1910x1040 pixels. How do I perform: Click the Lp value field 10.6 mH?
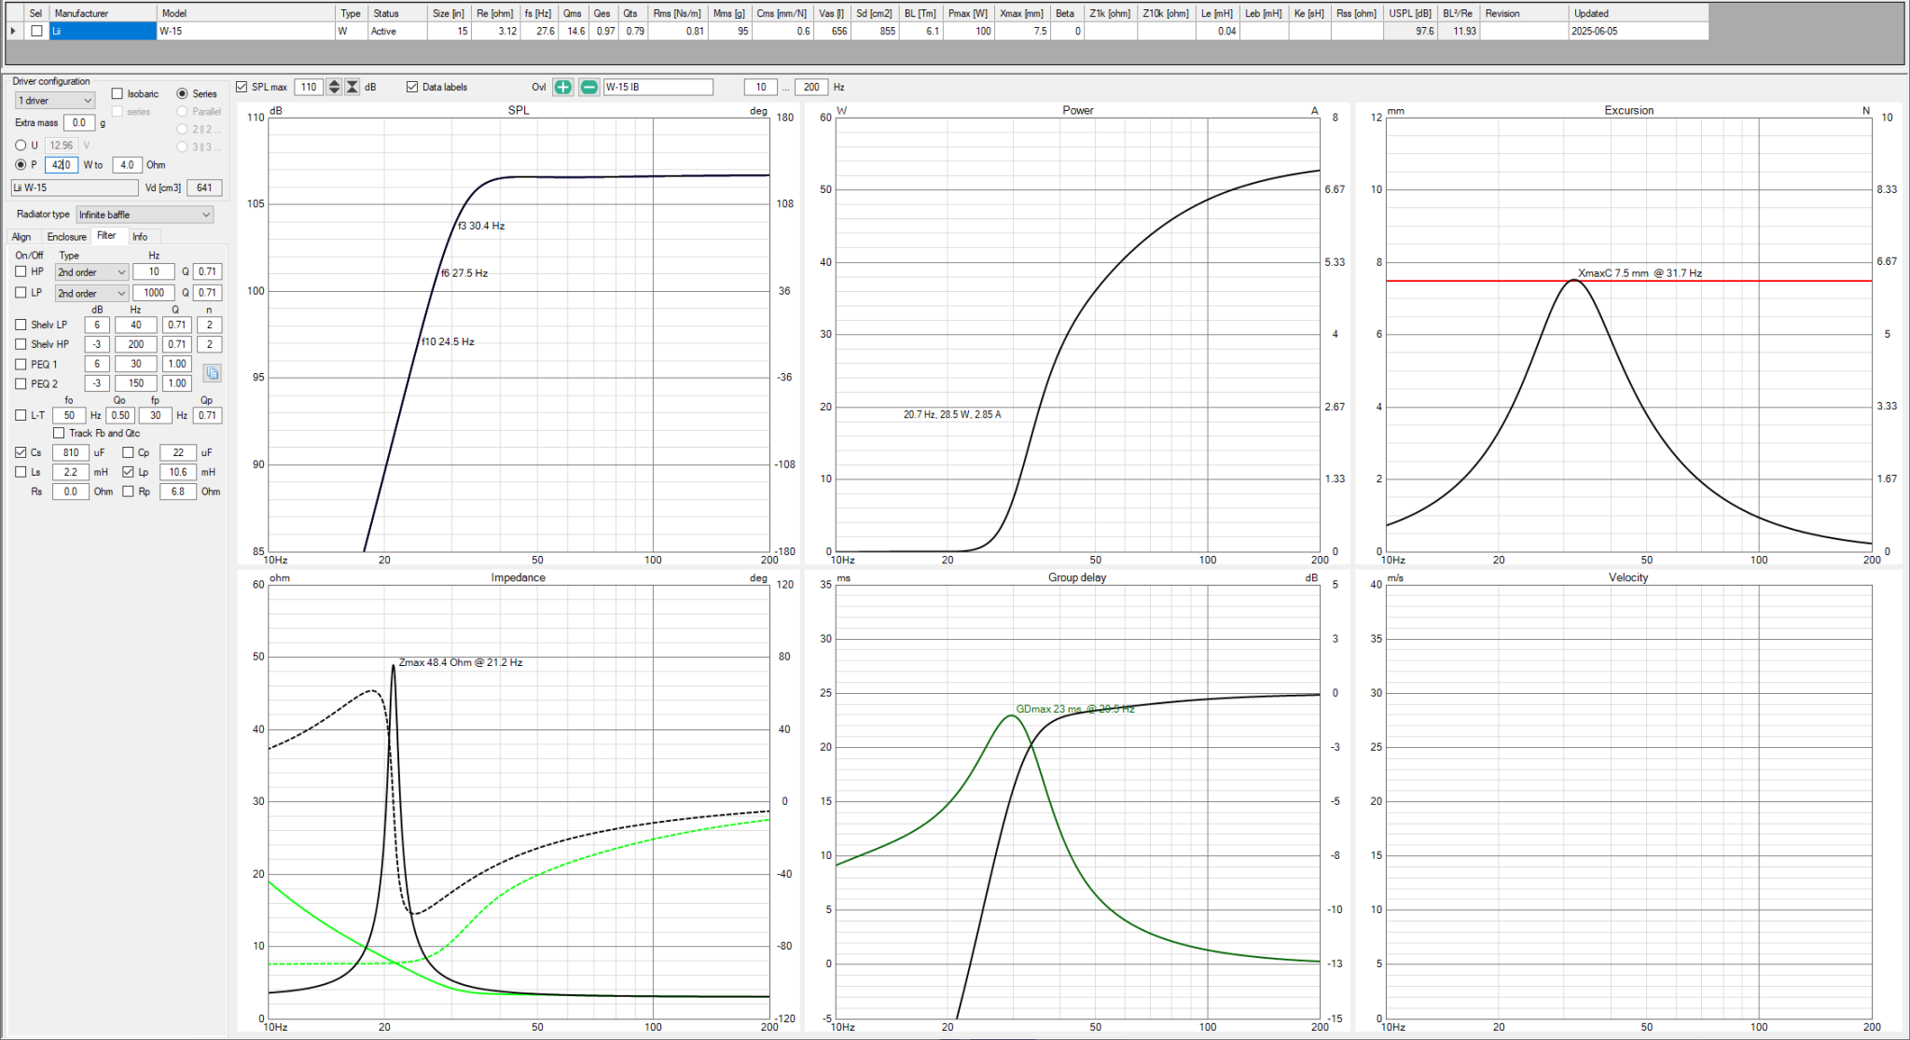point(178,472)
